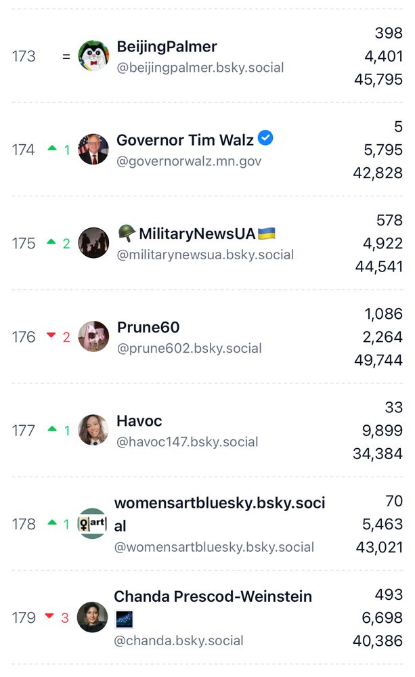Click the @chanda.bsky.social handle
415x677 pixels.
point(179,640)
